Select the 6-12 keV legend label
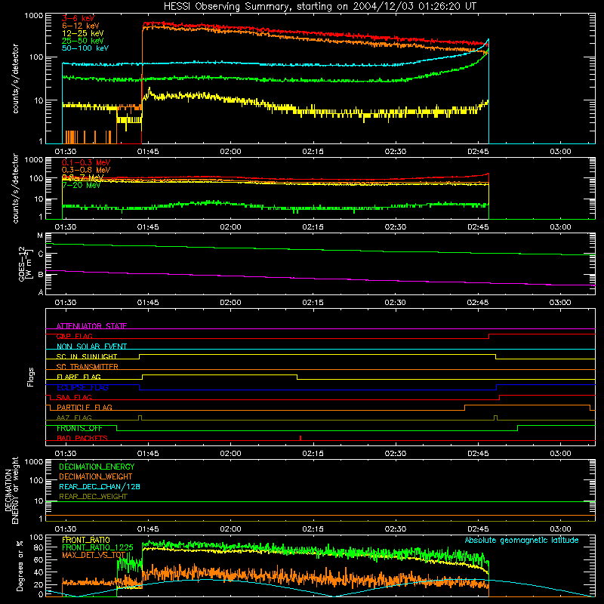This screenshot has height=604, width=604. tap(81, 26)
